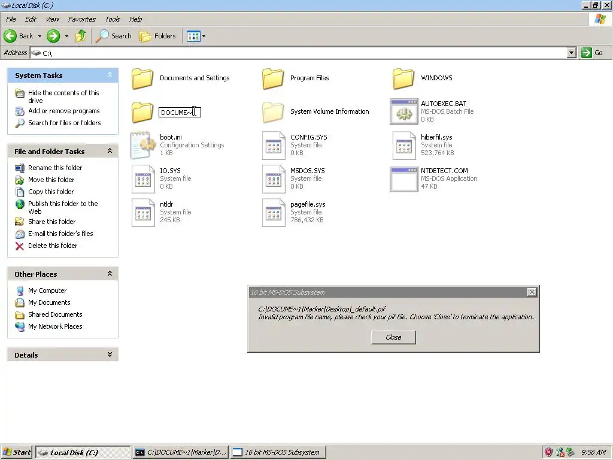Open Shared Documents from Other Places
Image resolution: width=613 pixels, height=460 pixels.
[x=55, y=314]
